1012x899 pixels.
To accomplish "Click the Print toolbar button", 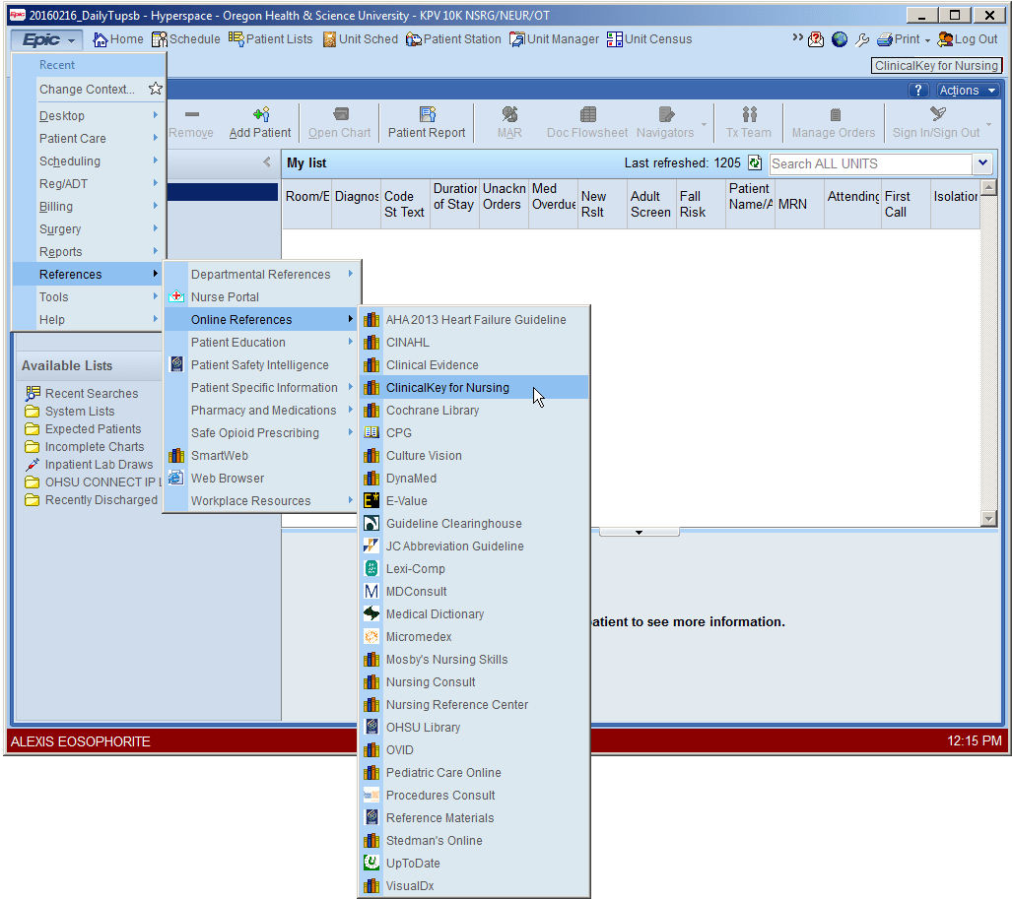I will tap(898, 39).
